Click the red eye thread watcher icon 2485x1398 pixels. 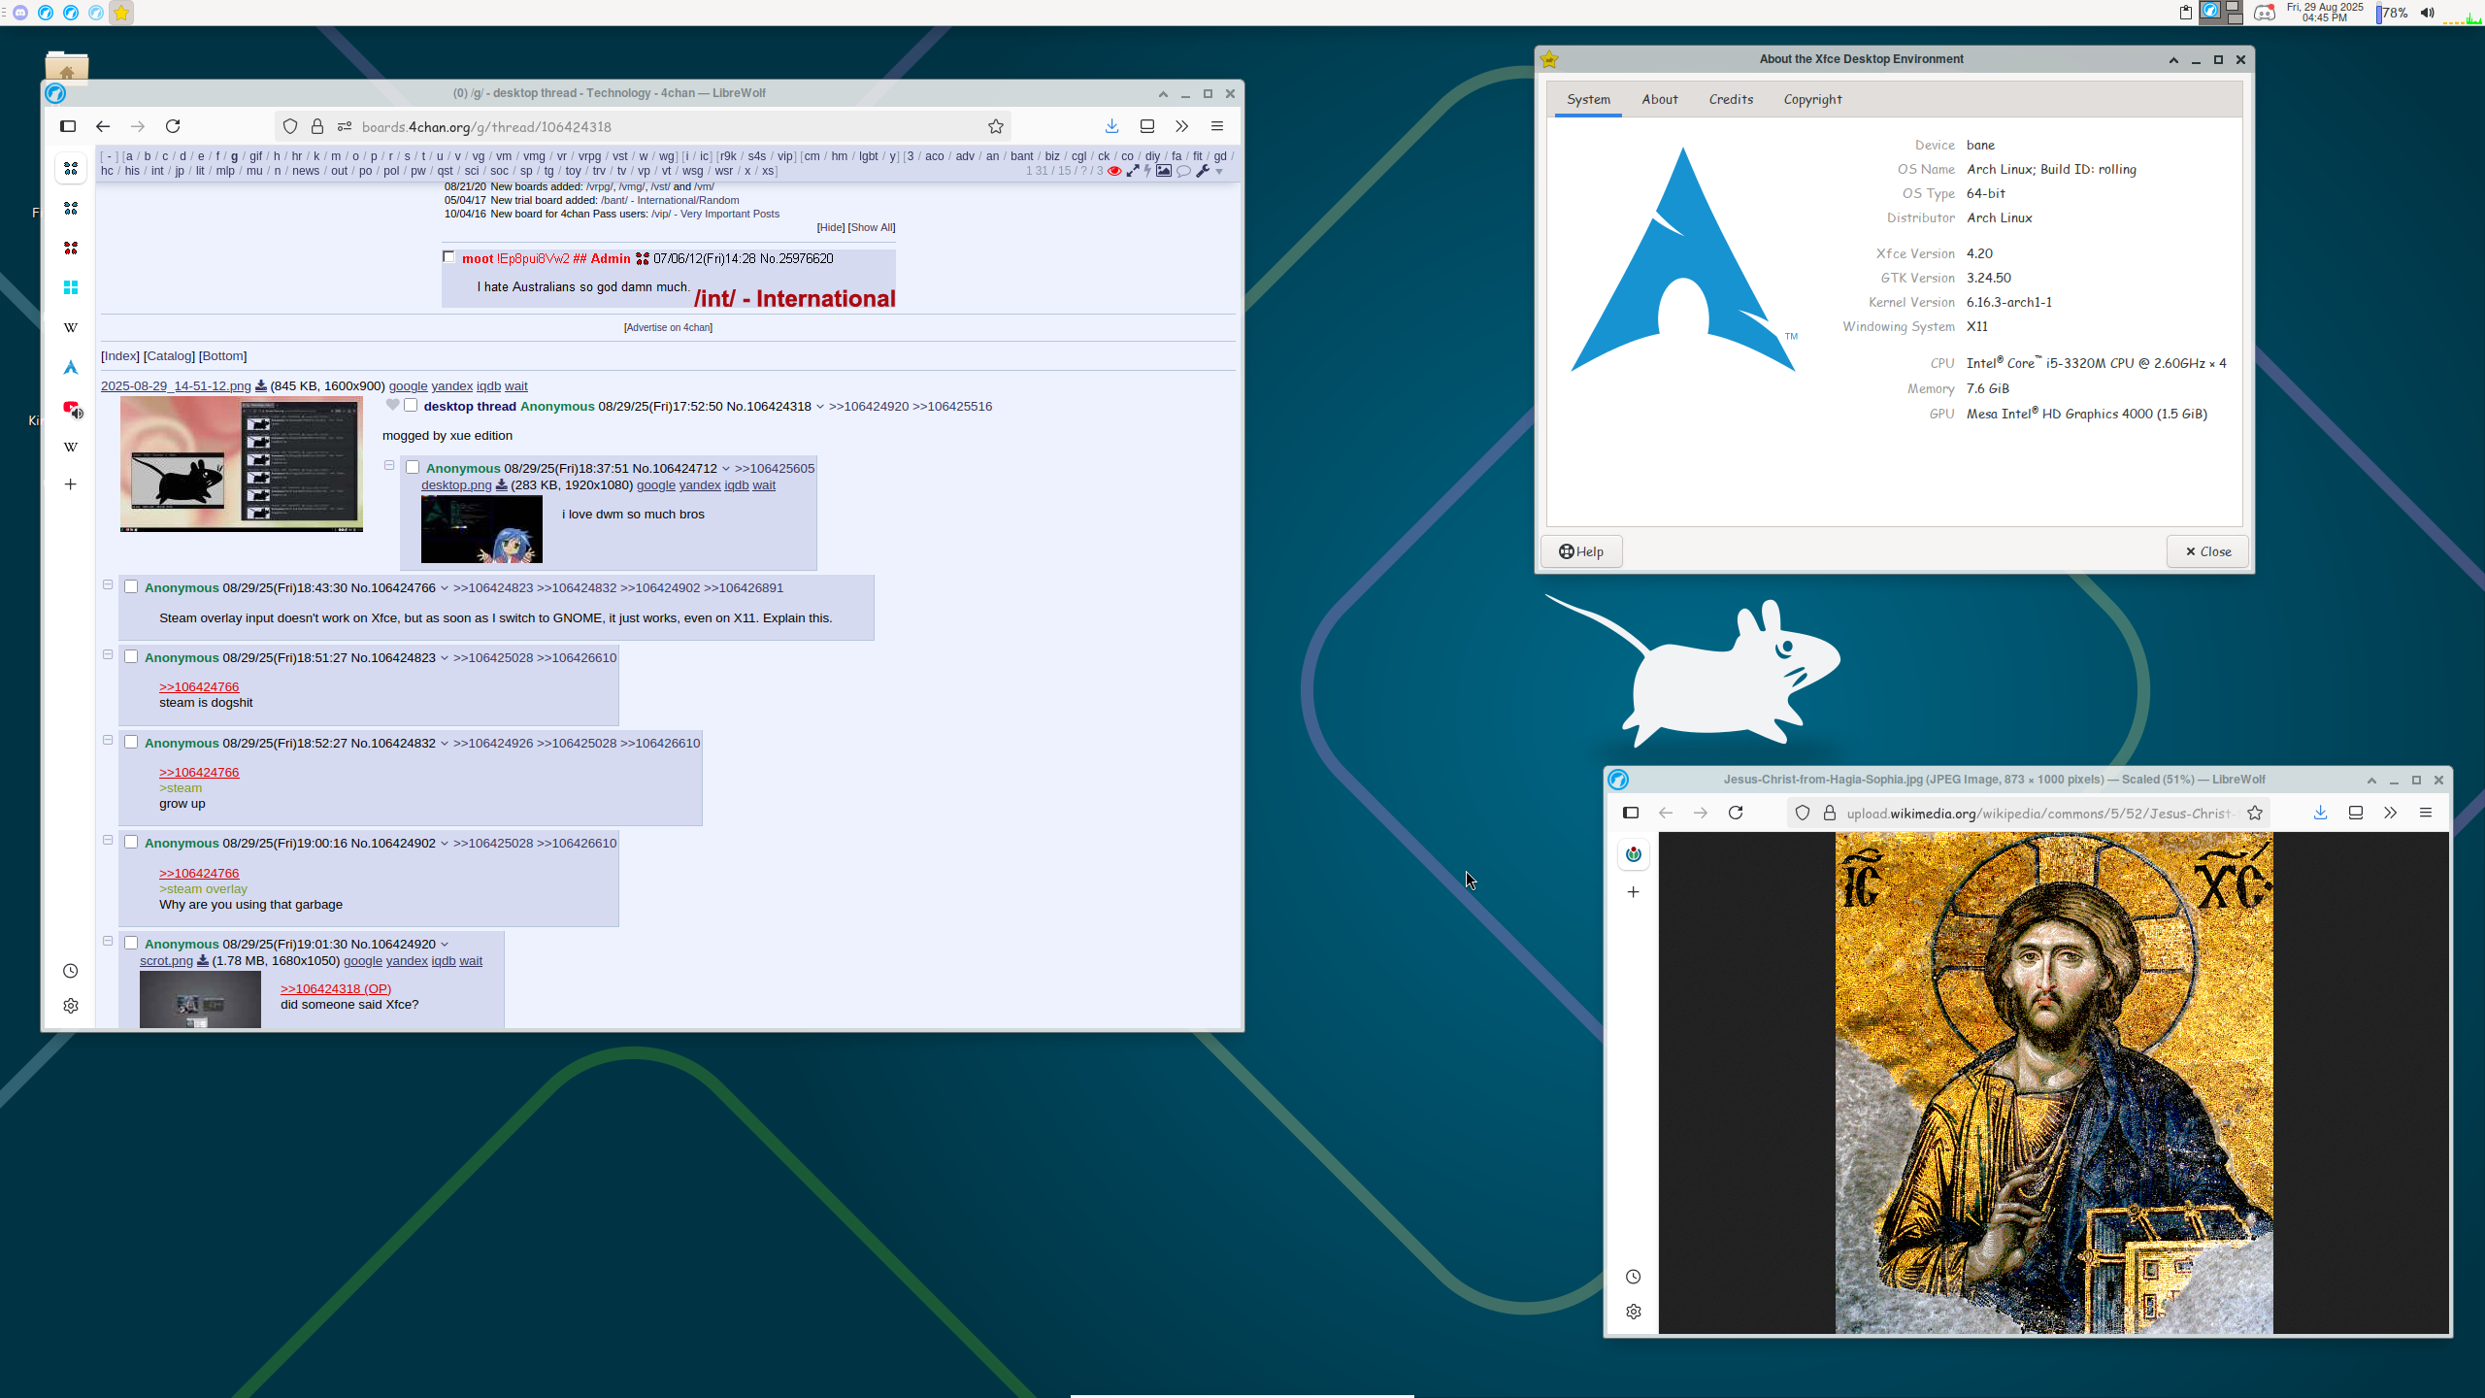(x=1114, y=171)
